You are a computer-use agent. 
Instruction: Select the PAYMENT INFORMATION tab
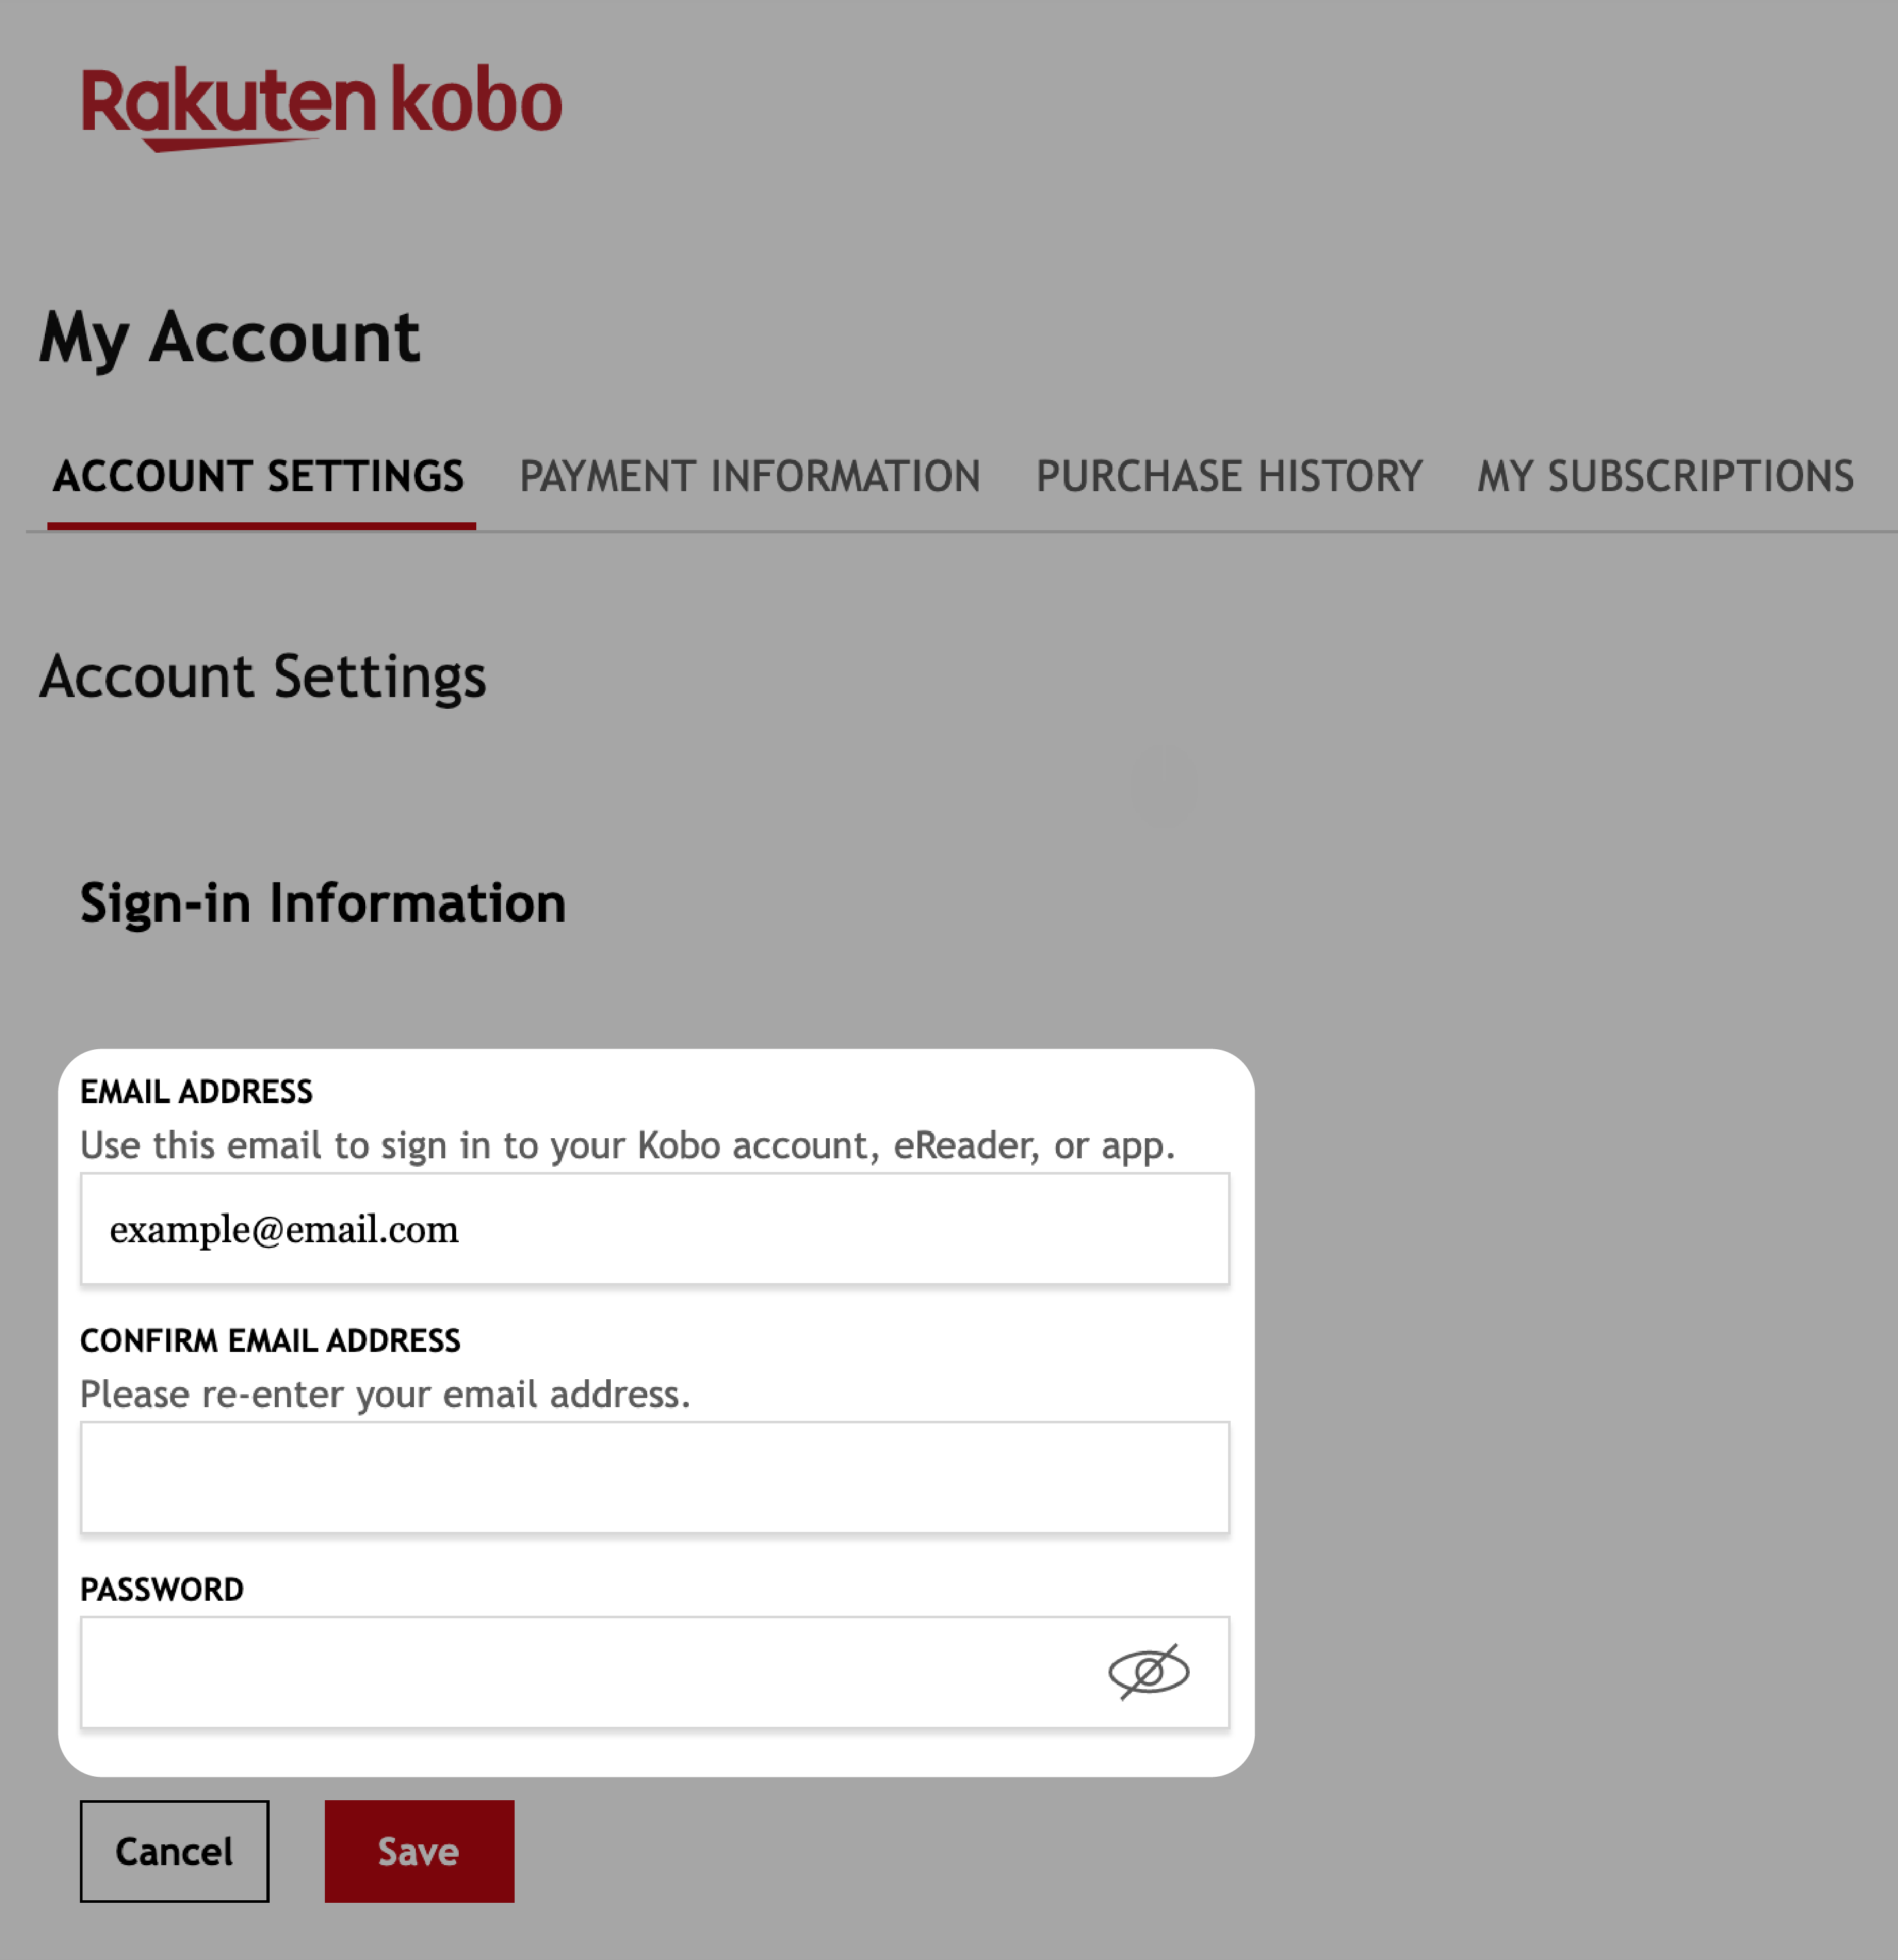(749, 474)
